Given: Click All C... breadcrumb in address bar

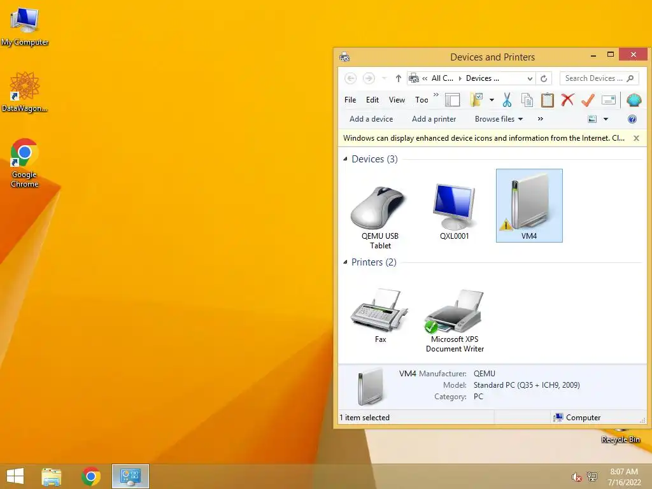Looking at the screenshot, I should [442, 78].
